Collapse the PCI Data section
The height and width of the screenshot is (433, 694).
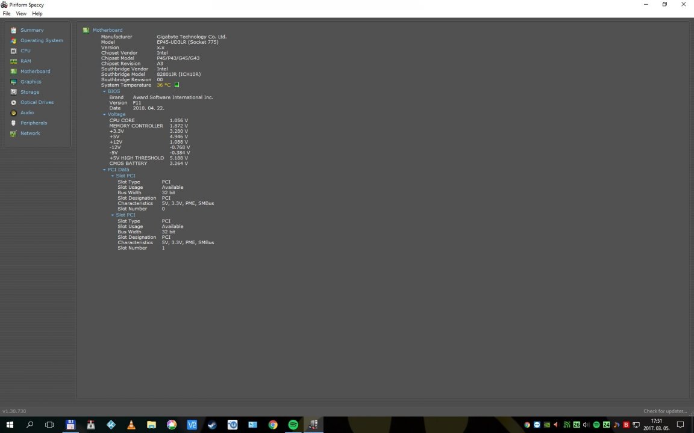pos(104,170)
